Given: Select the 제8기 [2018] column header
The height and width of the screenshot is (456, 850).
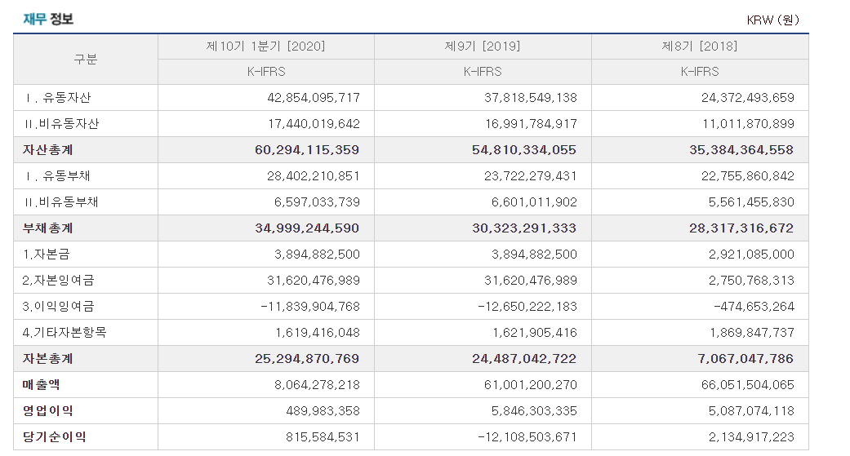Looking at the screenshot, I should (x=700, y=46).
